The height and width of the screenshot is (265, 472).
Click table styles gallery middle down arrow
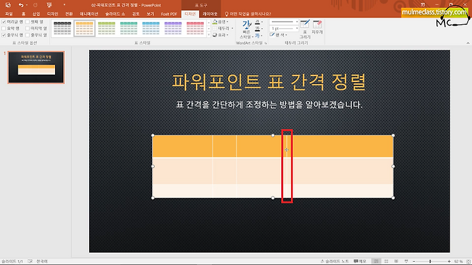[x=208, y=29]
